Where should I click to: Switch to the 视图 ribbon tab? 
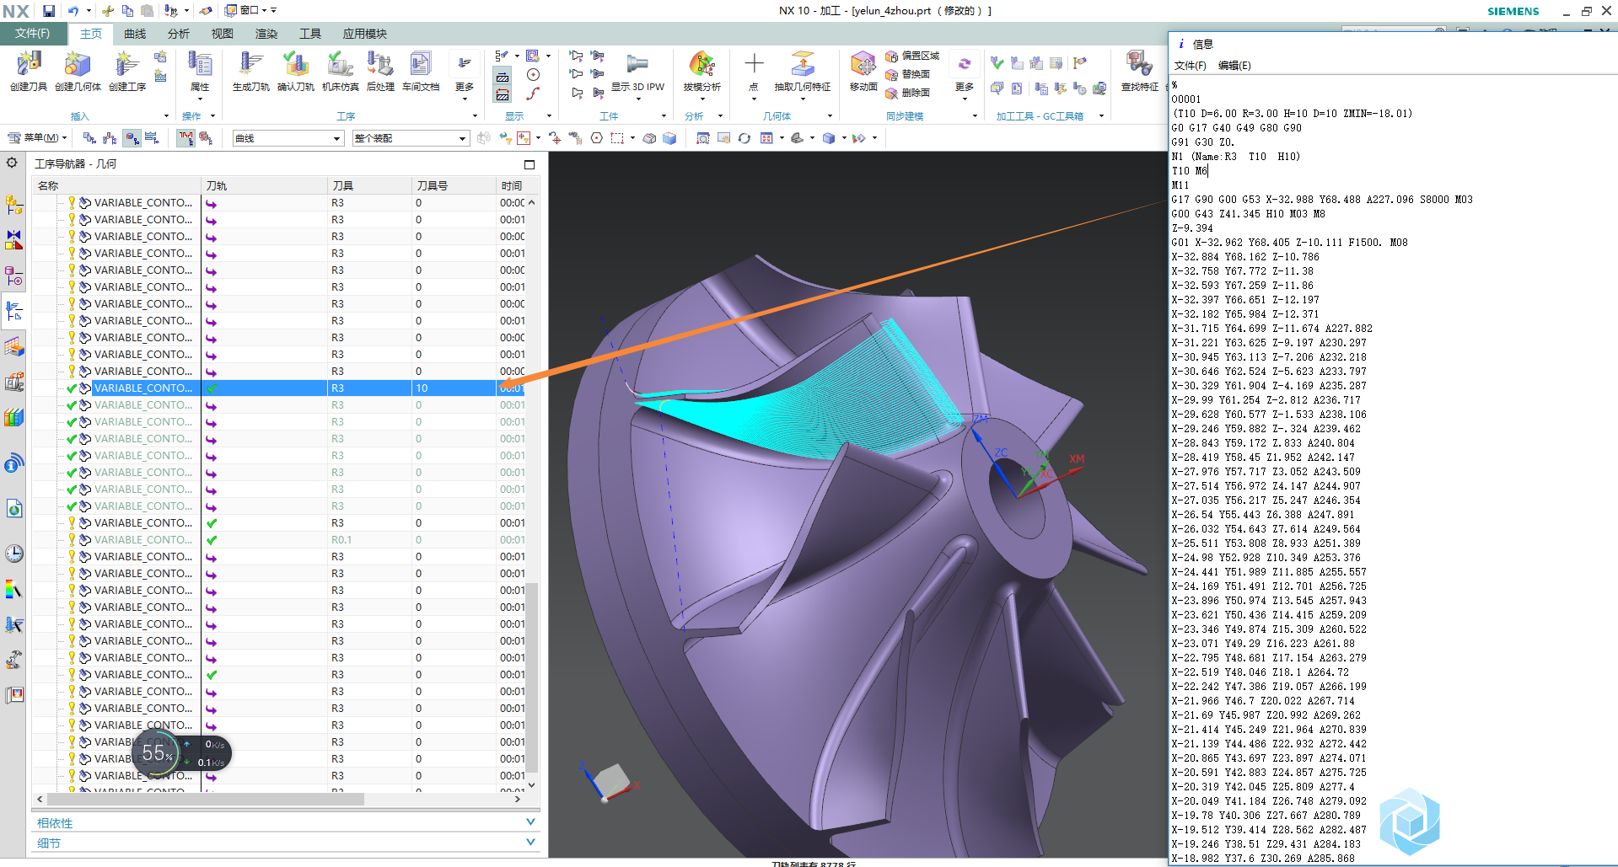tap(223, 34)
